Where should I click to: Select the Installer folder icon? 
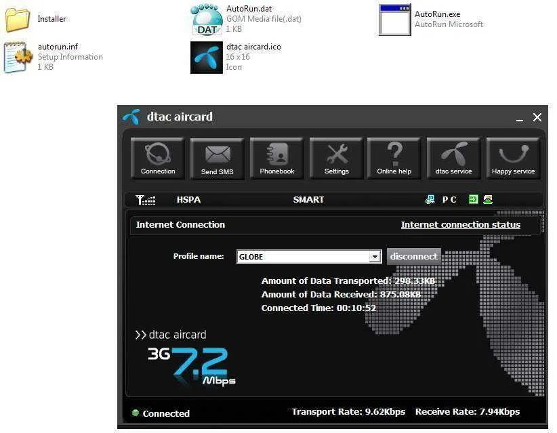[x=18, y=19]
